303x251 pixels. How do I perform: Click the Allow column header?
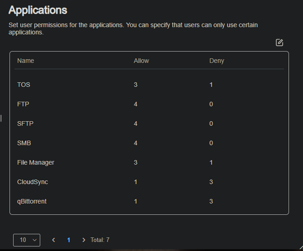point(142,61)
